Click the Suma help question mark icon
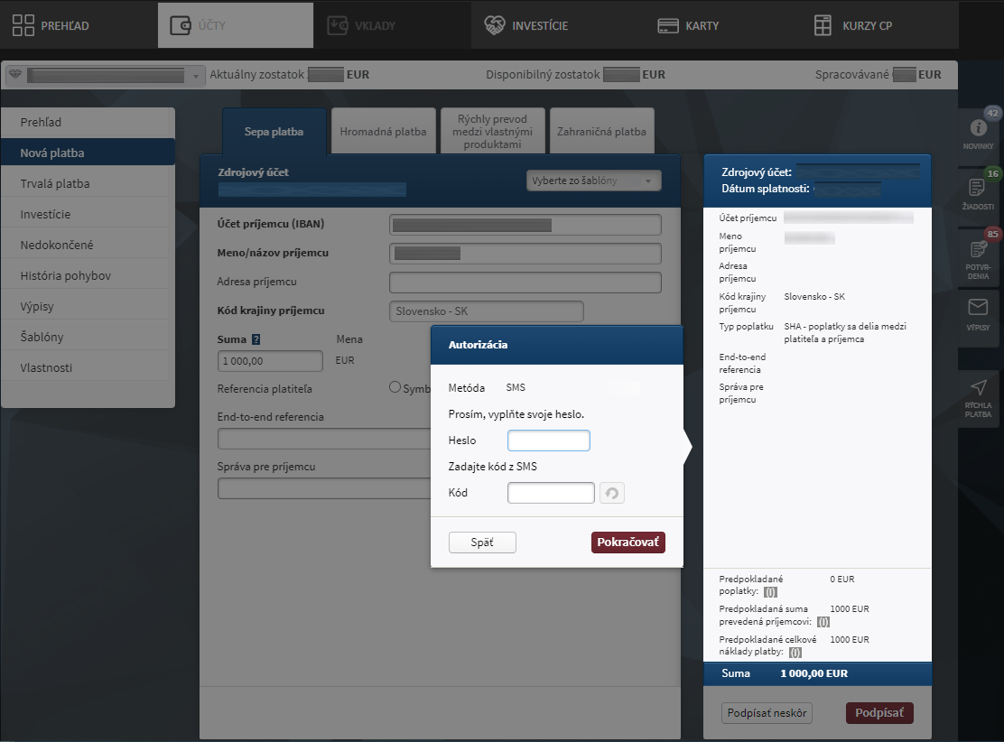This screenshot has width=1004, height=742. (256, 340)
